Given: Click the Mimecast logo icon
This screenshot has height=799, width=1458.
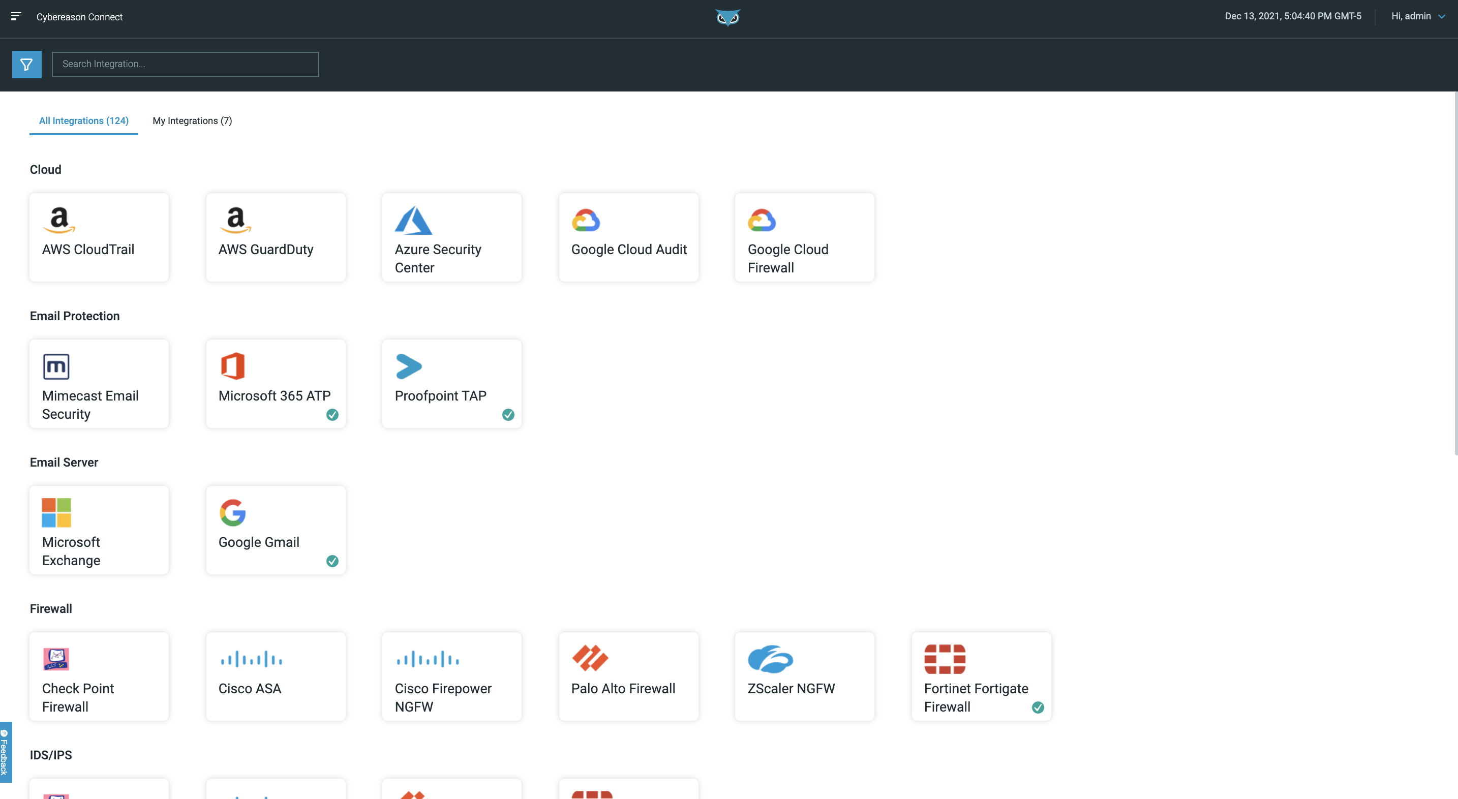Looking at the screenshot, I should (56, 366).
